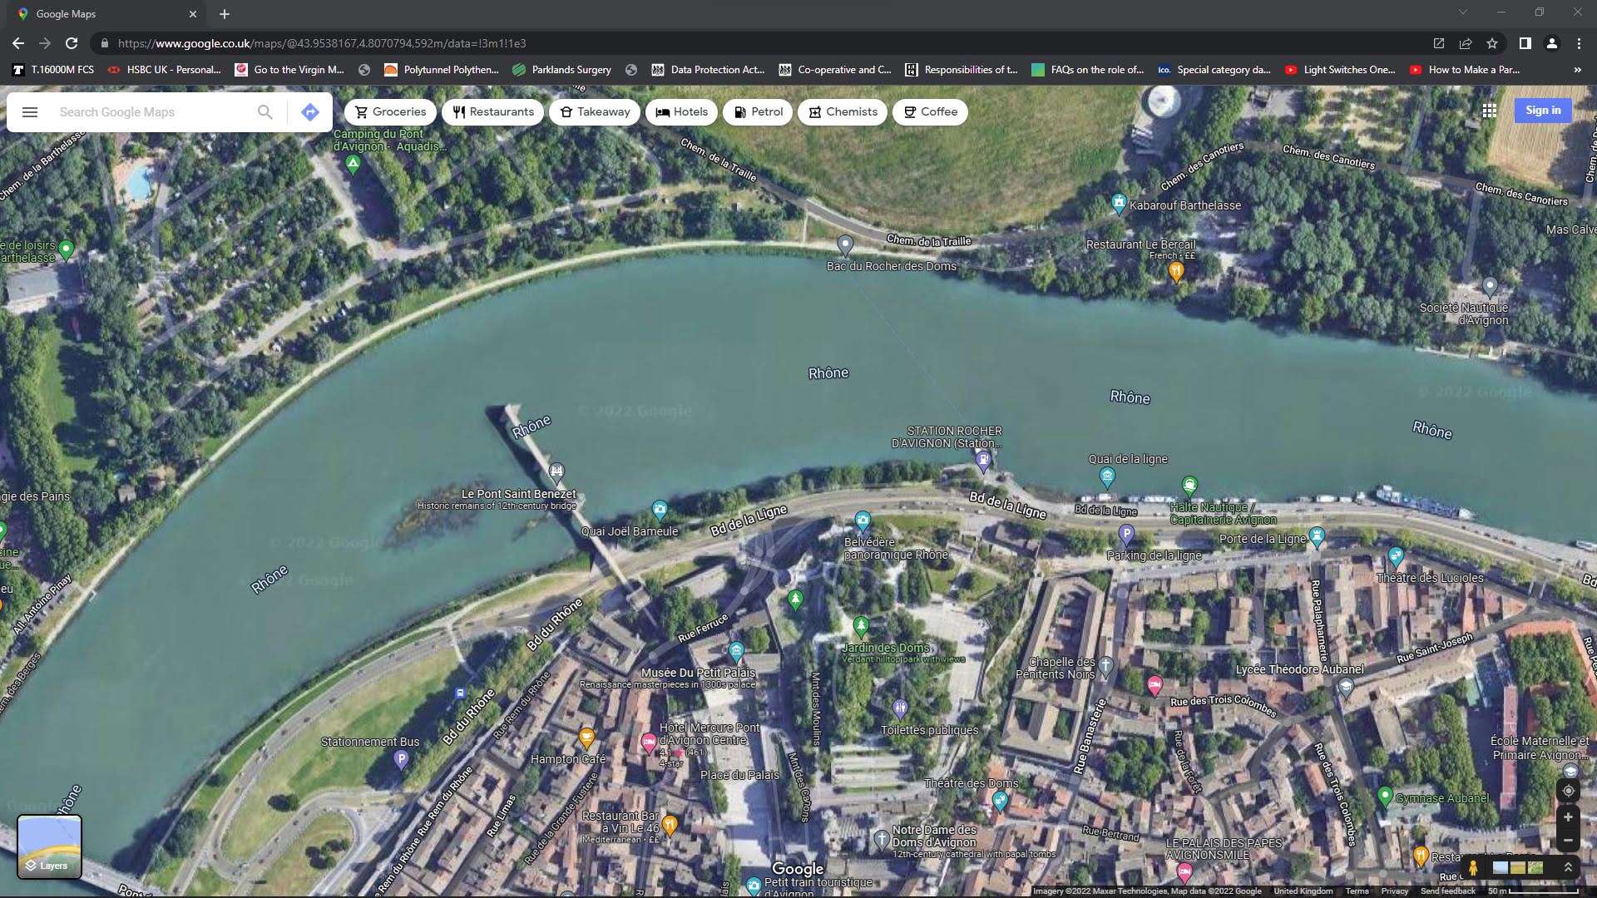Activate the Street View pegman
The width and height of the screenshot is (1597, 898).
point(1473,868)
